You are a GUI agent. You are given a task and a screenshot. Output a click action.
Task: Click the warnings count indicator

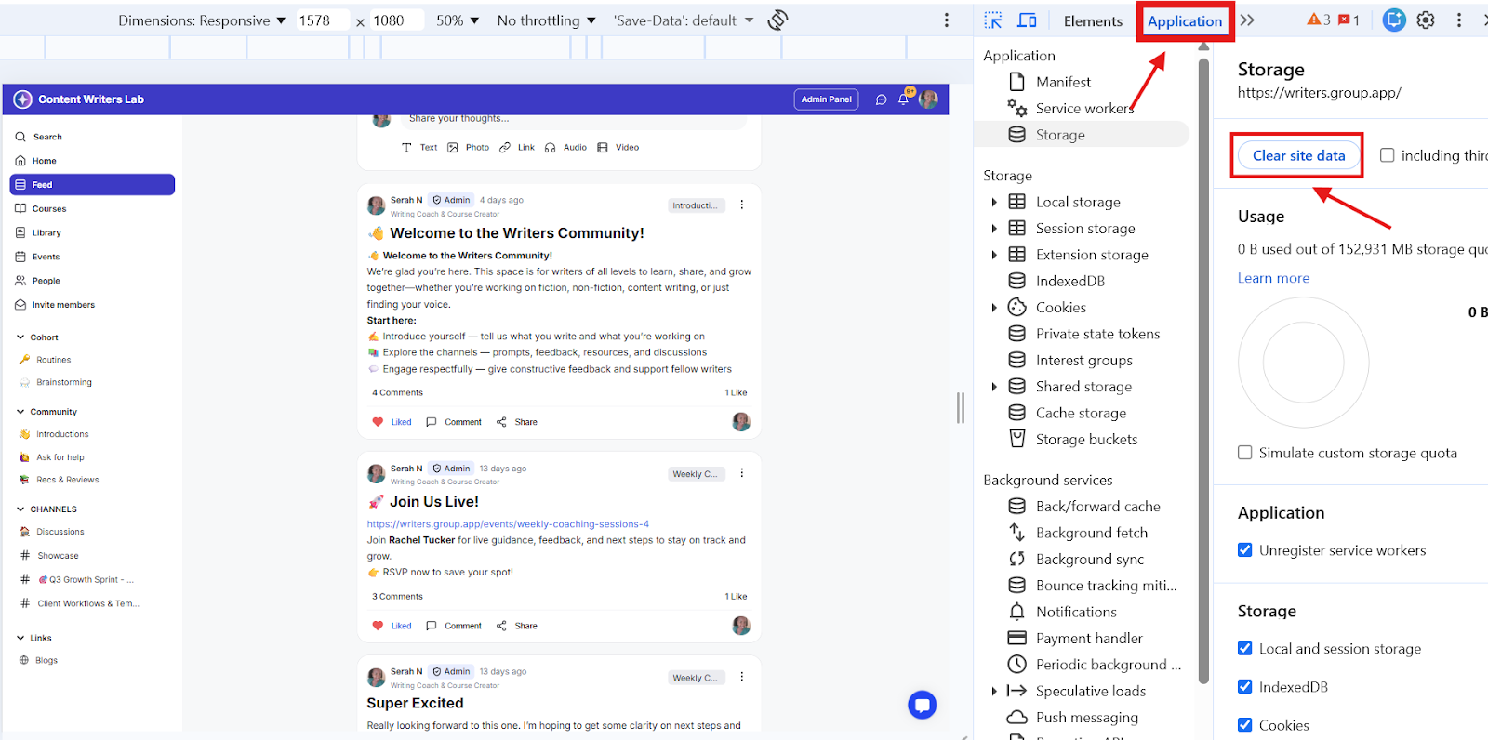[1319, 20]
